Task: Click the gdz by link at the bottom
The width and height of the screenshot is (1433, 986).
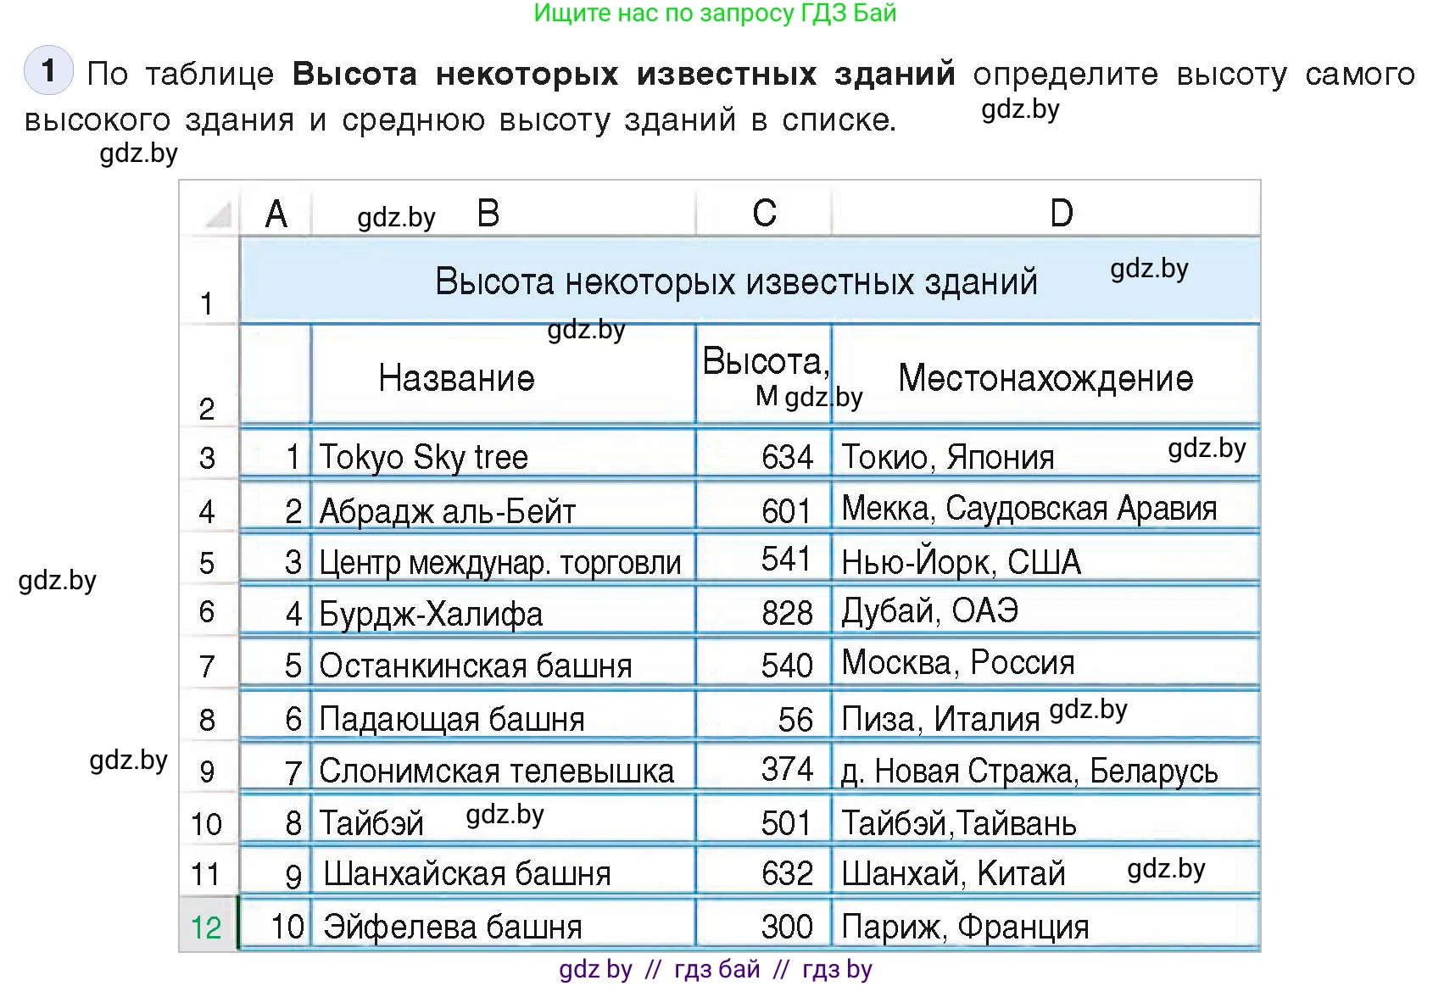Action: click(x=594, y=971)
